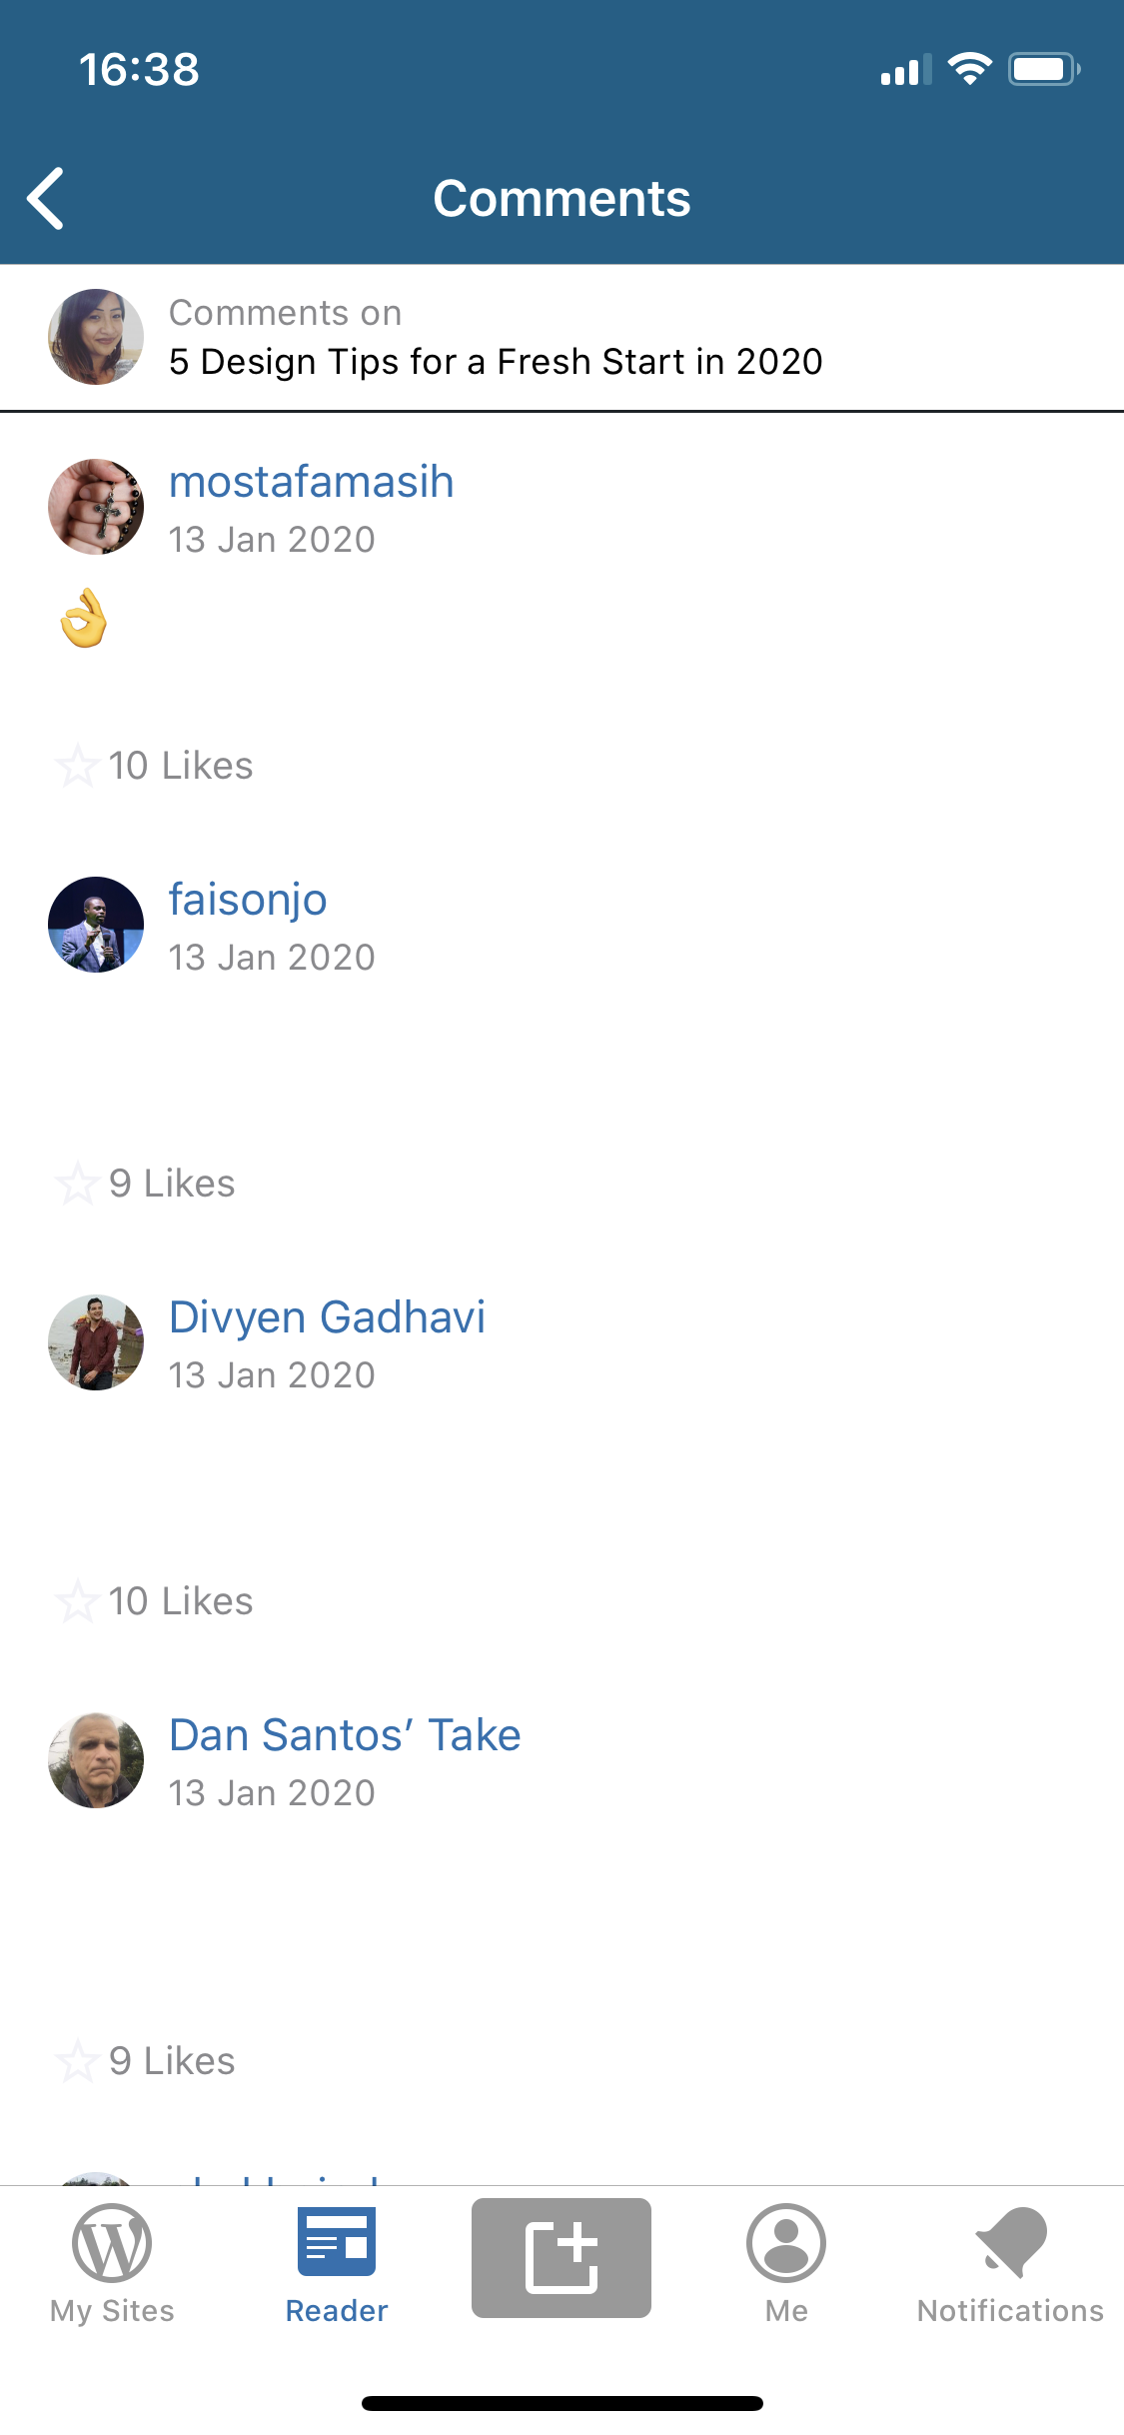Image resolution: width=1124 pixels, height=2435 pixels.
Task: Tap the Divyen Gadhavi author name
Action: (x=327, y=1317)
